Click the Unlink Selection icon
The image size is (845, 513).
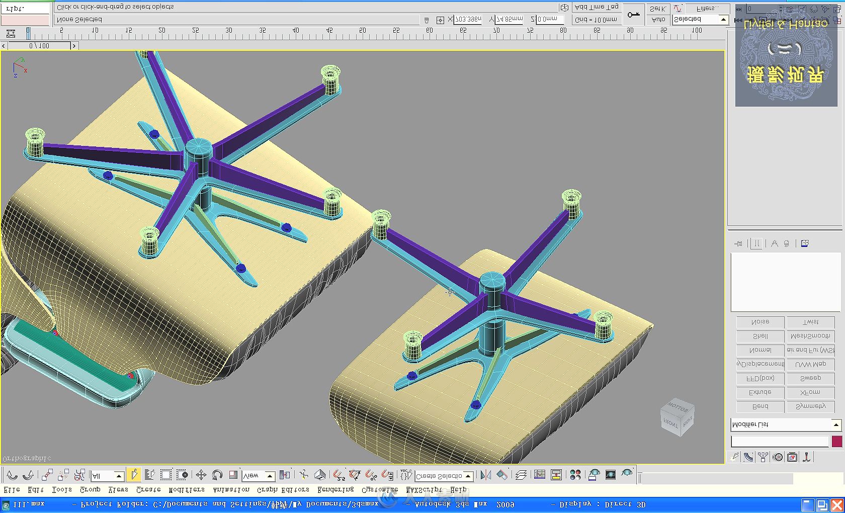[x=63, y=475]
